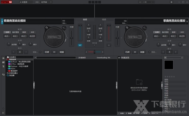The width and height of the screenshot is (189, 116).
Task: Open the 初学者 layout dropdown
Action: (46, 2)
